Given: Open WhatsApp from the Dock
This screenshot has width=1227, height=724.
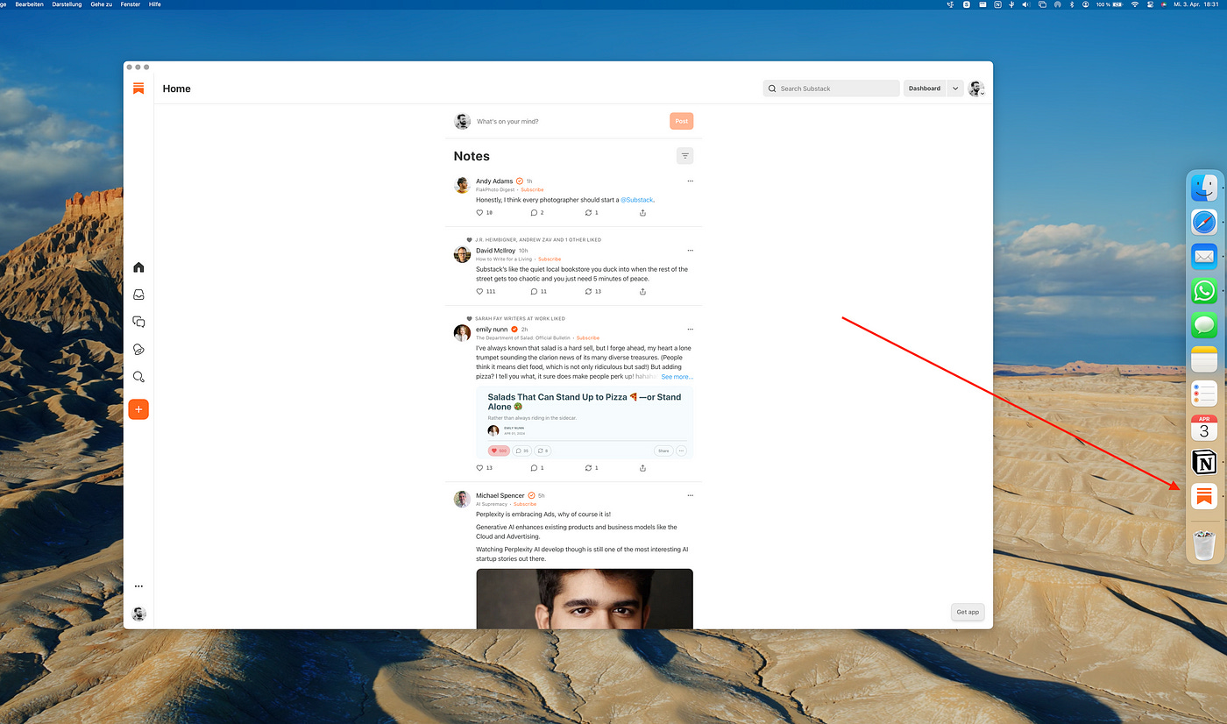Looking at the screenshot, I should coord(1204,291).
